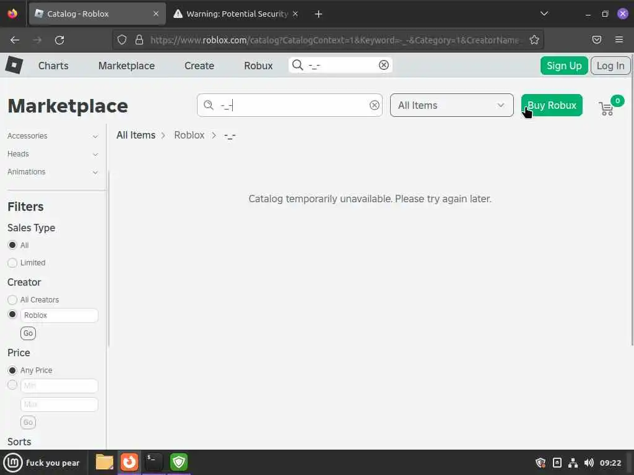List all tabs with the dropdown arrow
The width and height of the screenshot is (634, 475).
544,14
